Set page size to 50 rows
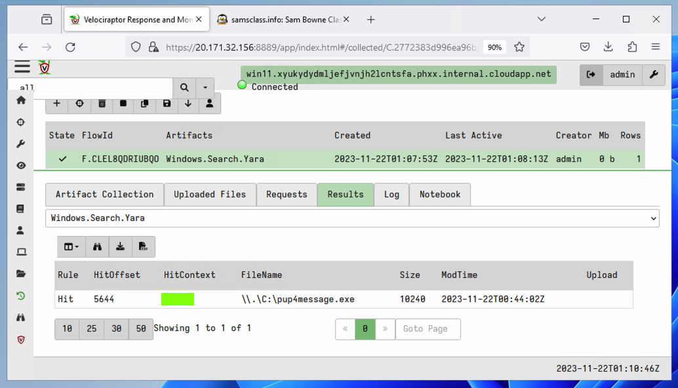 (141, 329)
